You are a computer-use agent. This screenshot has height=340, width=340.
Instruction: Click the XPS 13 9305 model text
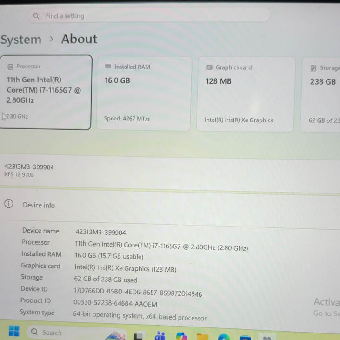(x=19, y=174)
